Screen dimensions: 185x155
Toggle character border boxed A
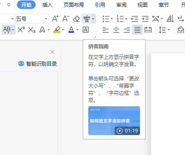(x=86, y=30)
